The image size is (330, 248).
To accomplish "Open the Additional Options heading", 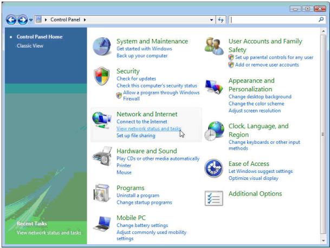I will 255,193.
